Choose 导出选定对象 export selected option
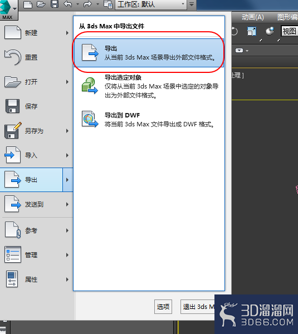The width and height of the screenshot is (298, 334). pyautogui.click(x=149, y=86)
